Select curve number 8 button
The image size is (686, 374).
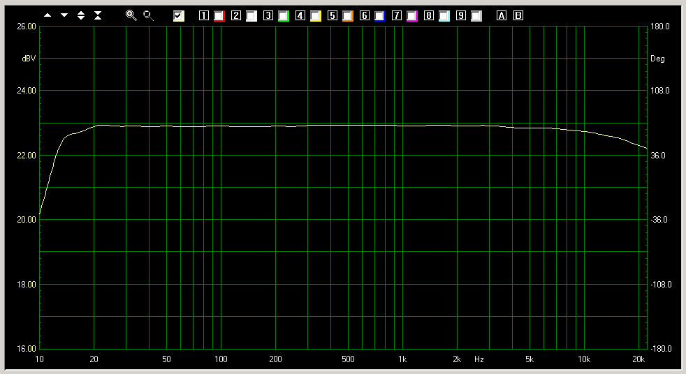pyautogui.click(x=429, y=16)
